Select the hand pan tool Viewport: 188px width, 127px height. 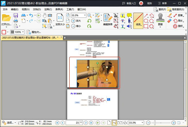(44, 15)
